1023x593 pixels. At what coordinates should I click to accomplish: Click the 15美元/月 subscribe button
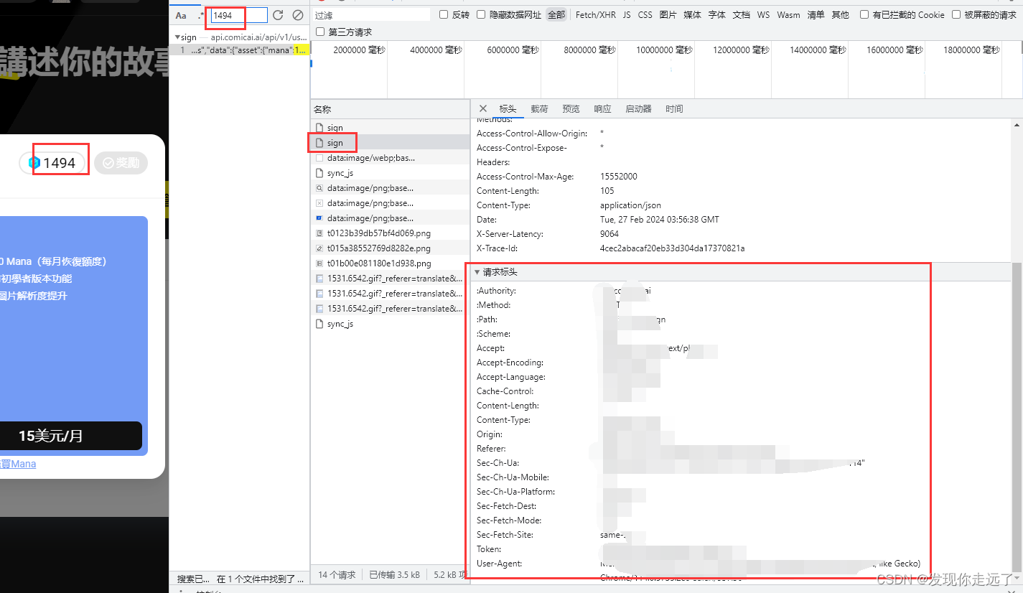click(70, 436)
